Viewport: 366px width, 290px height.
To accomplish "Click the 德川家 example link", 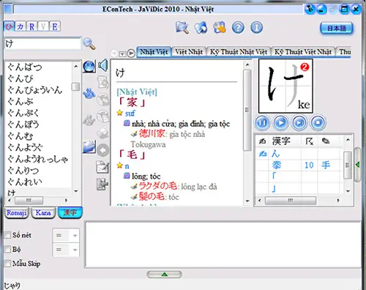I will pyautogui.click(x=152, y=134).
